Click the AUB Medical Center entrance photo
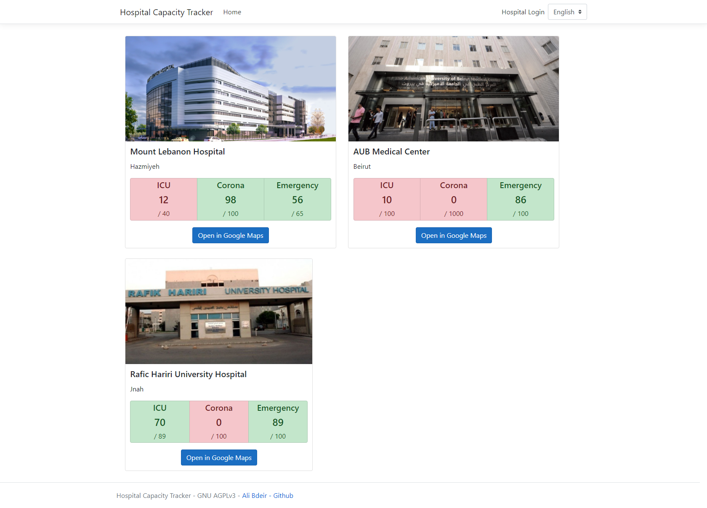The width and height of the screenshot is (707, 508). click(454, 88)
